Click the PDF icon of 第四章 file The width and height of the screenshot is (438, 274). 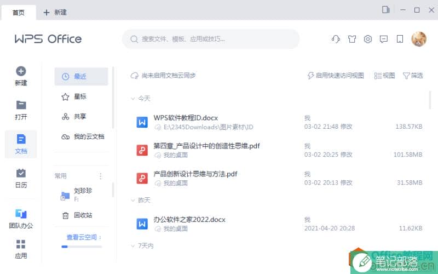142,150
